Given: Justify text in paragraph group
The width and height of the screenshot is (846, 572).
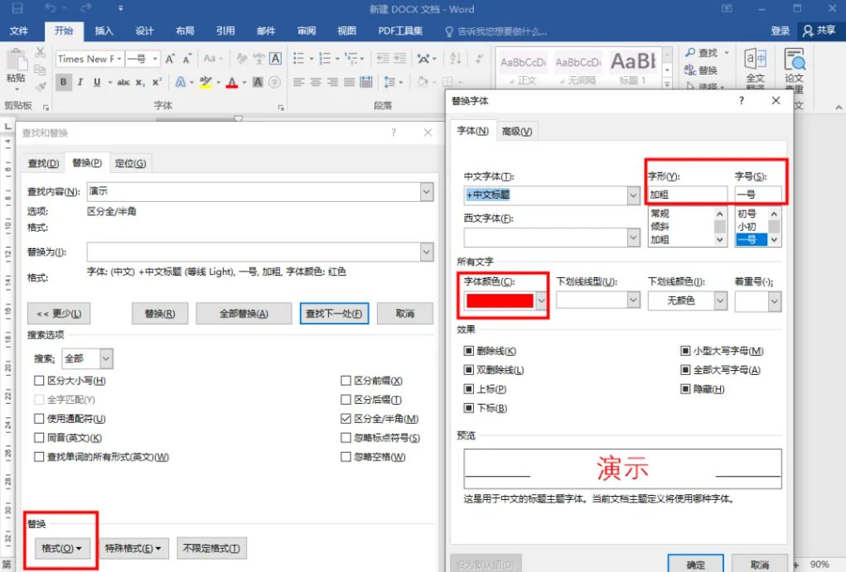Looking at the screenshot, I should (349, 83).
